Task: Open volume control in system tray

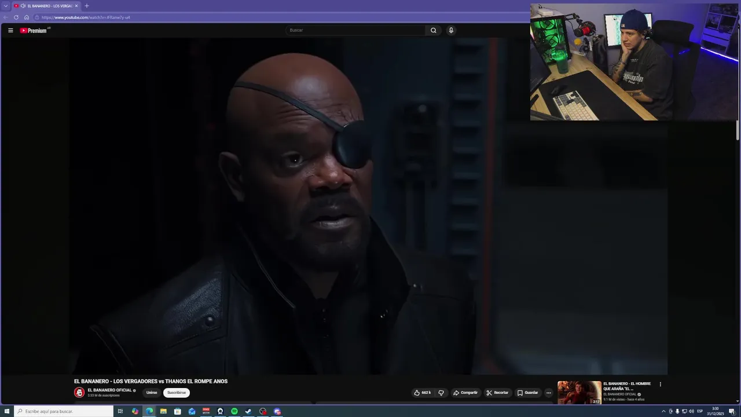Action: click(x=691, y=411)
